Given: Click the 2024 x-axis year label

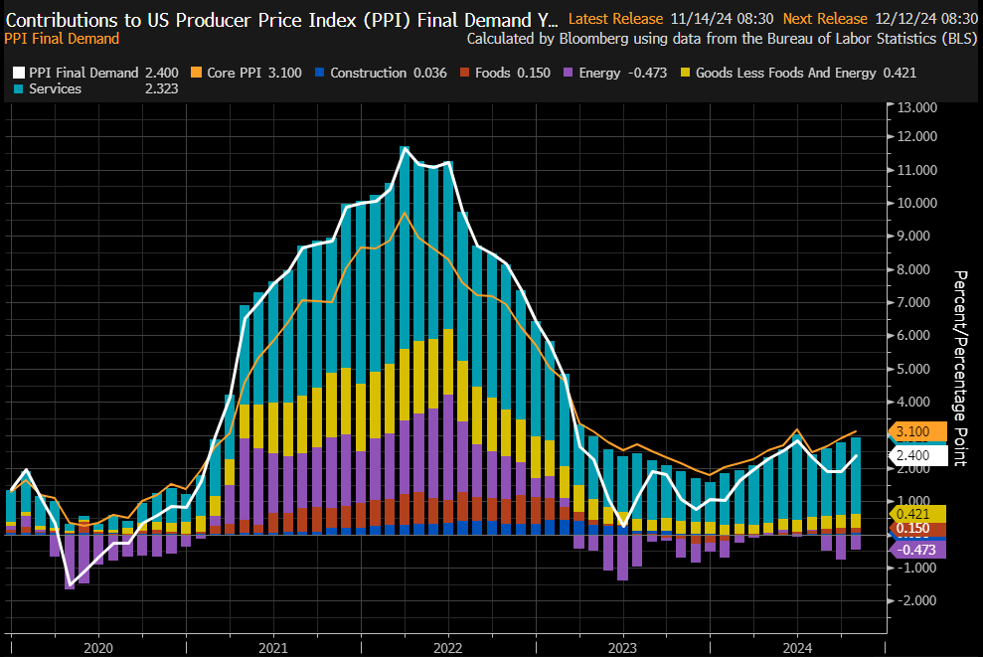Looking at the screenshot, I should coord(797,648).
